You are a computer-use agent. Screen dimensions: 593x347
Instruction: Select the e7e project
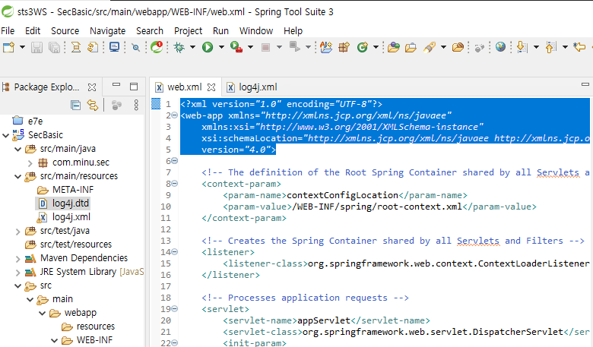35,121
